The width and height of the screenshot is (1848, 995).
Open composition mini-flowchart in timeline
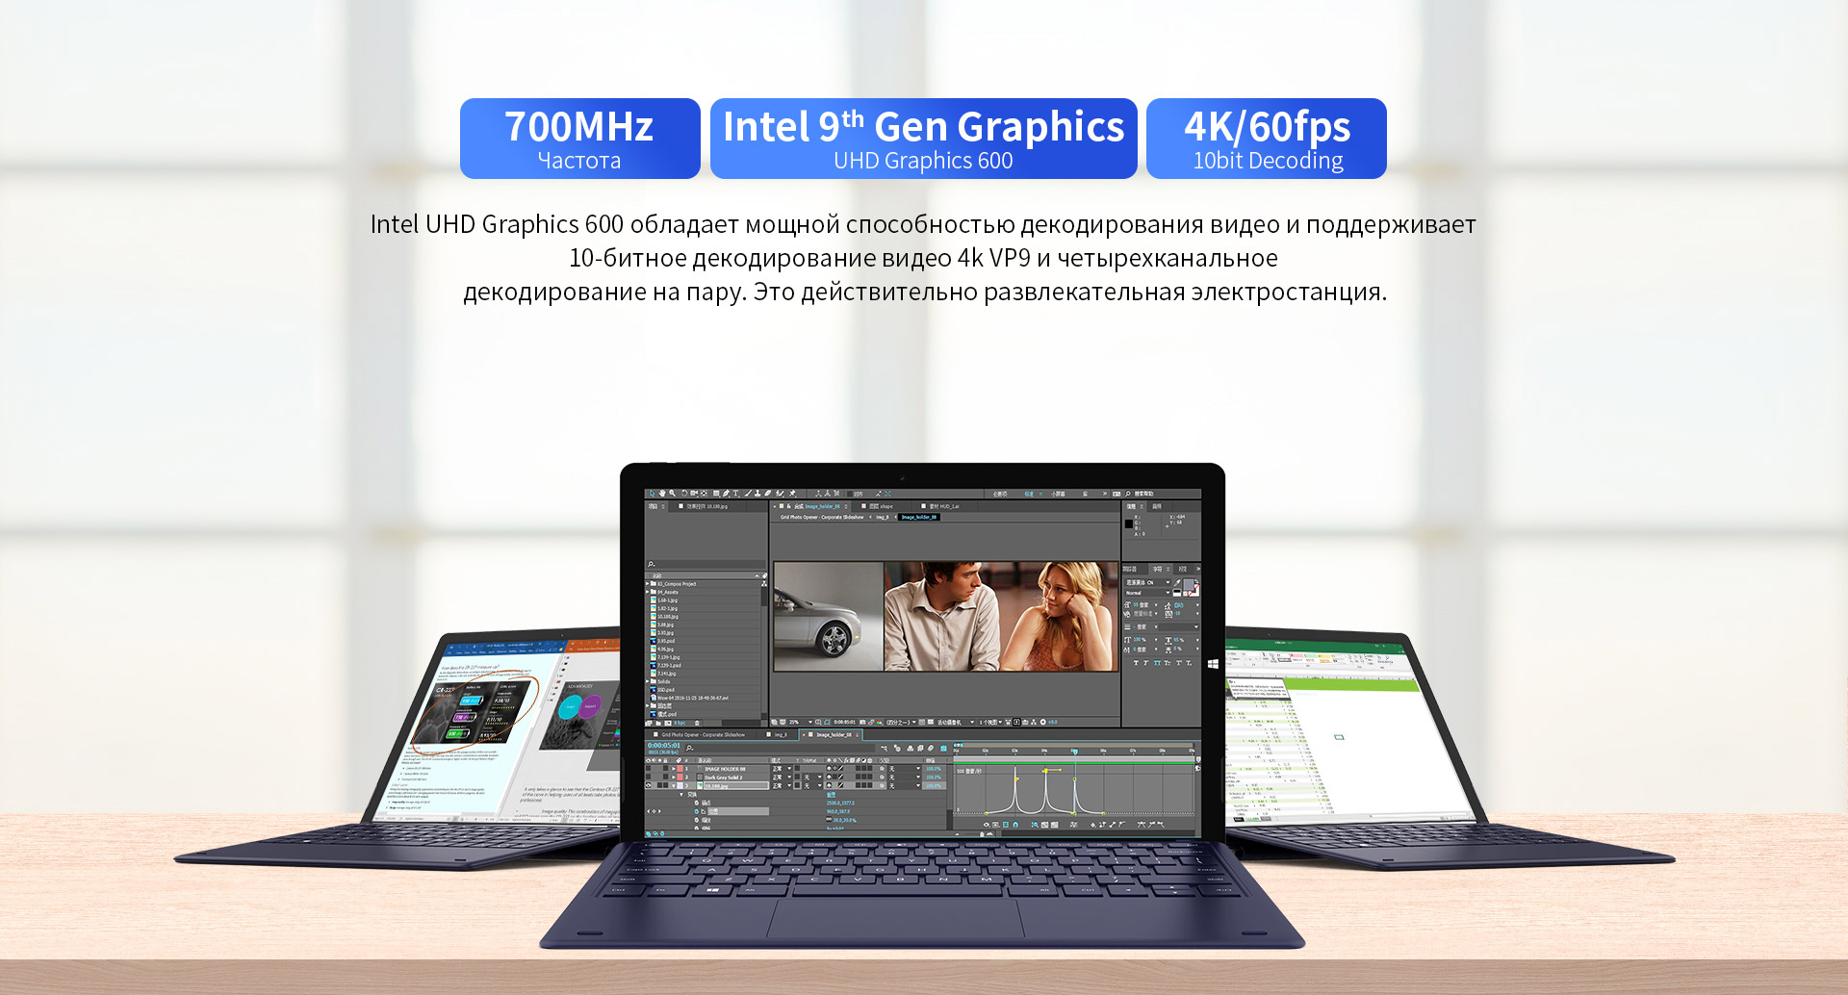[884, 748]
